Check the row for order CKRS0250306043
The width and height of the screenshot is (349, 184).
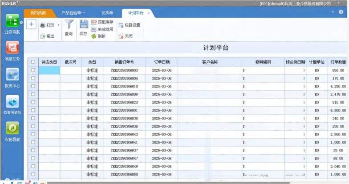tap(33, 134)
